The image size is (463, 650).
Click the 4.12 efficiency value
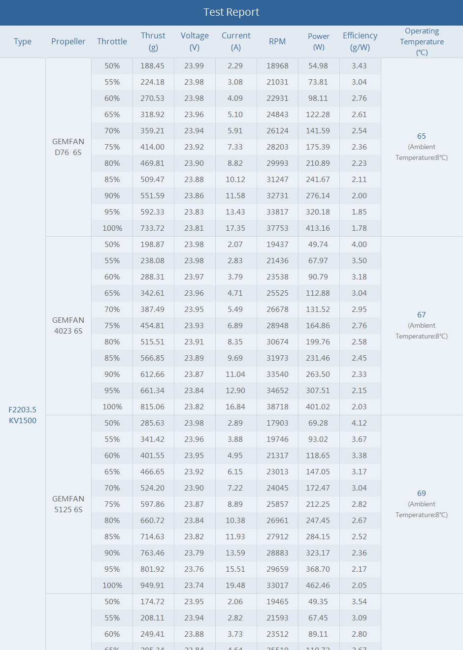click(360, 423)
